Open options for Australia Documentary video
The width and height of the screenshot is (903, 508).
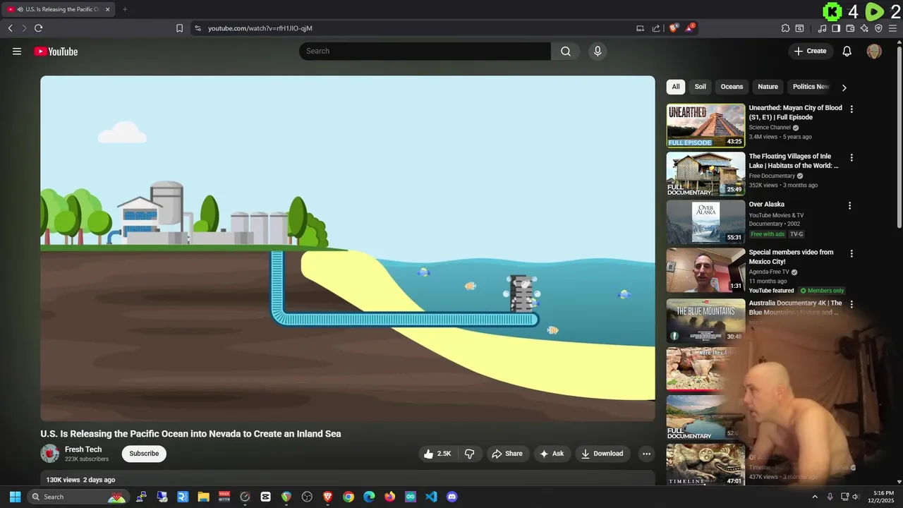tap(852, 304)
